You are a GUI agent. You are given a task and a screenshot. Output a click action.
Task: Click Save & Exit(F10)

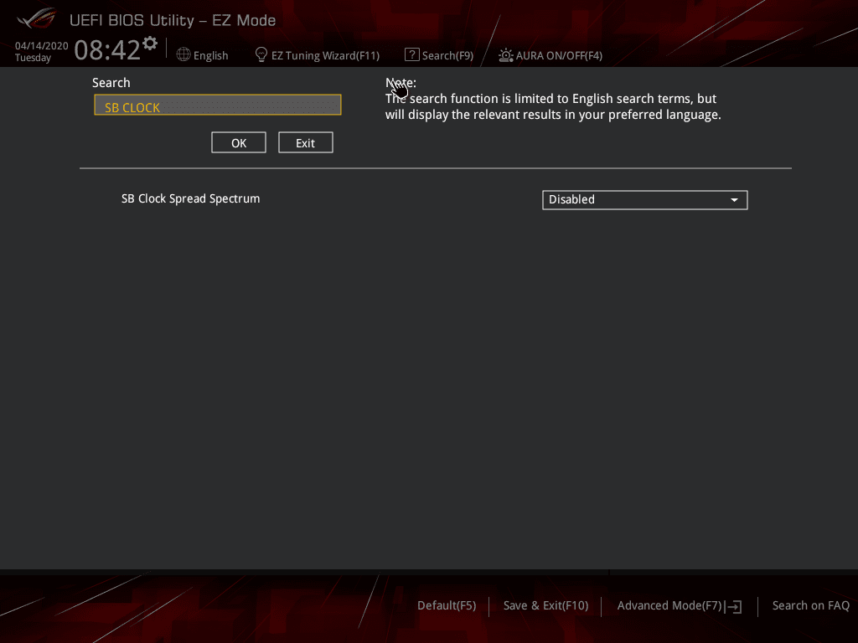pos(545,605)
